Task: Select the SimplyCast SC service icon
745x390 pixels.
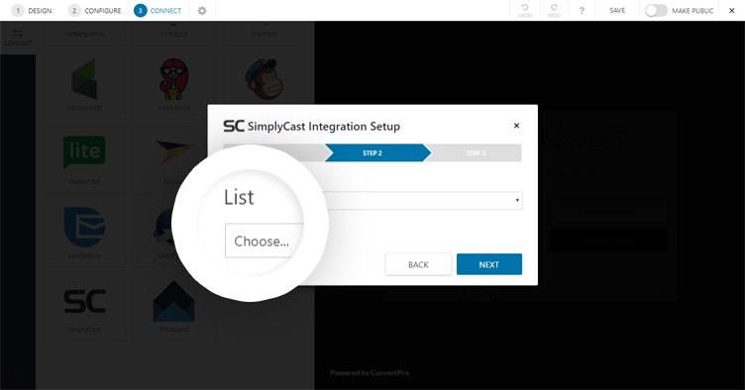Action: [84, 302]
